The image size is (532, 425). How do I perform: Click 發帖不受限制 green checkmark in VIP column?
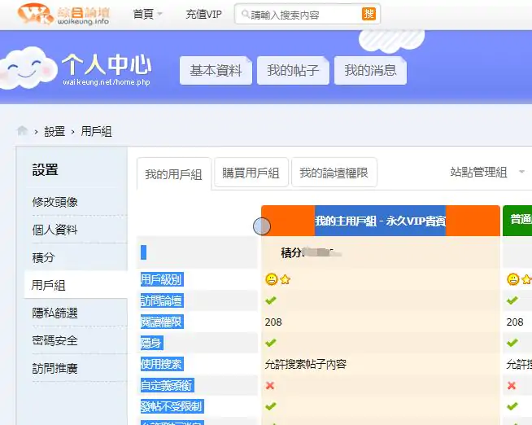coord(271,406)
